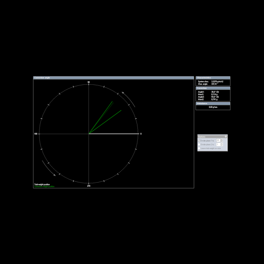The height and width of the screenshot is (264, 264).
Task: Click the Mass2 value 0,741 g
Action: tap(214, 99)
